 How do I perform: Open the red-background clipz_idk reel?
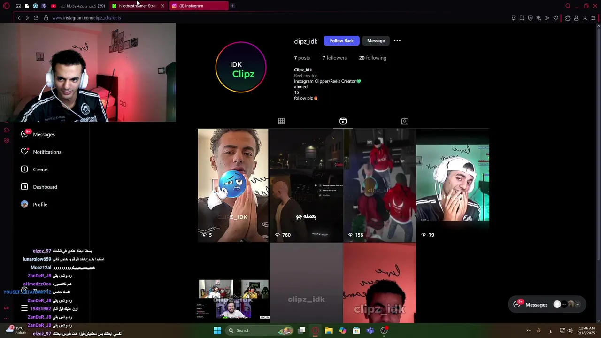[379, 283]
